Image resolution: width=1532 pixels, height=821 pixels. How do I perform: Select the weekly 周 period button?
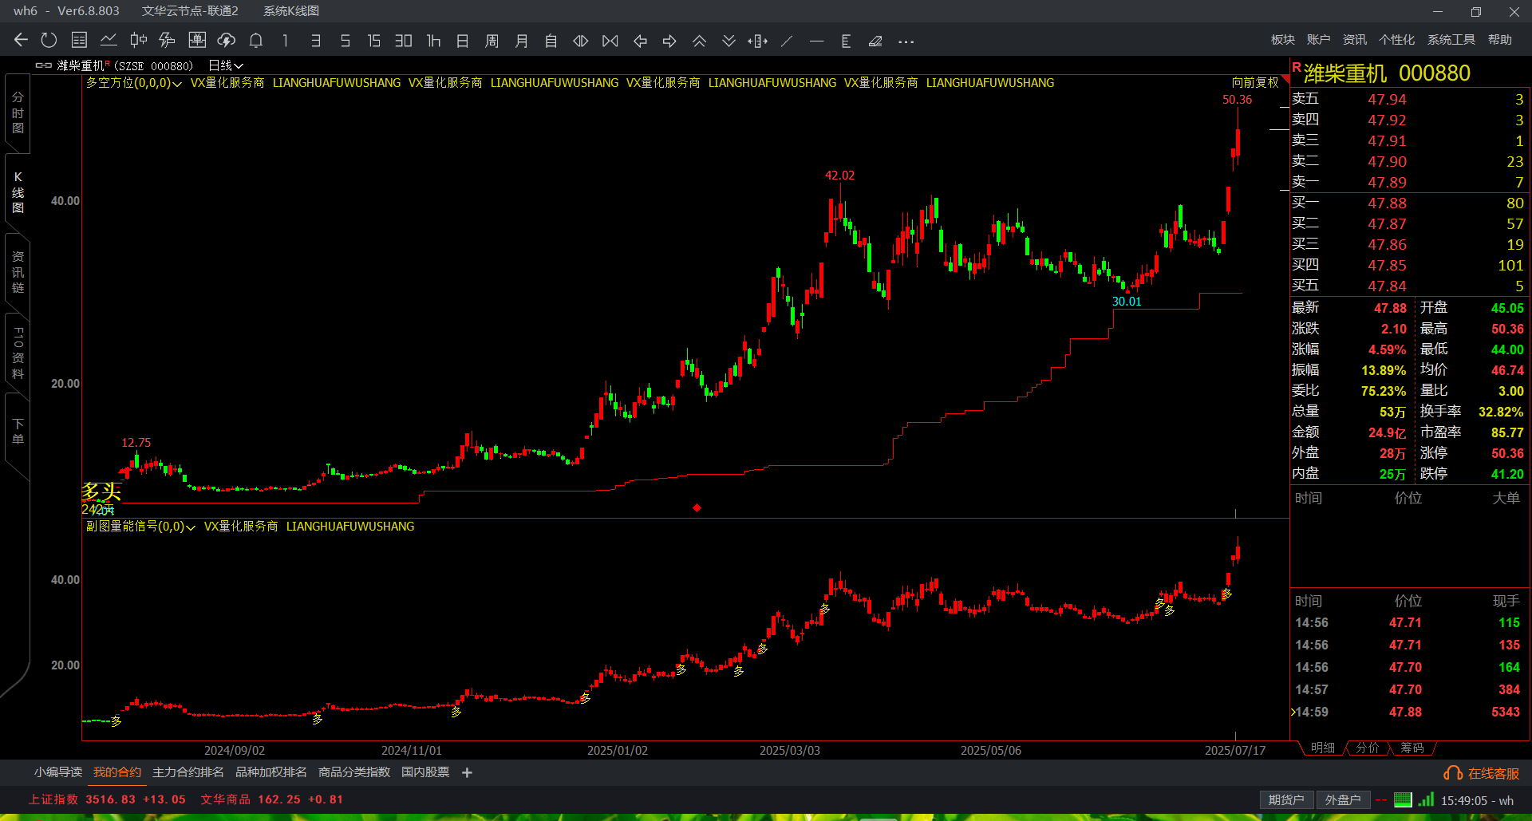click(492, 41)
